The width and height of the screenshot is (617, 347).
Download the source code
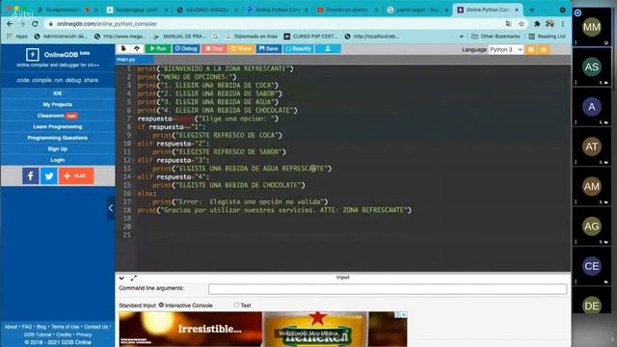click(328, 49)
